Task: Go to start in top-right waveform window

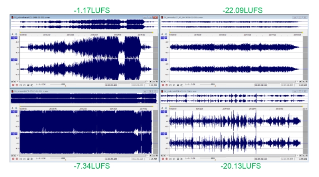Action: (x=170, y=85)
